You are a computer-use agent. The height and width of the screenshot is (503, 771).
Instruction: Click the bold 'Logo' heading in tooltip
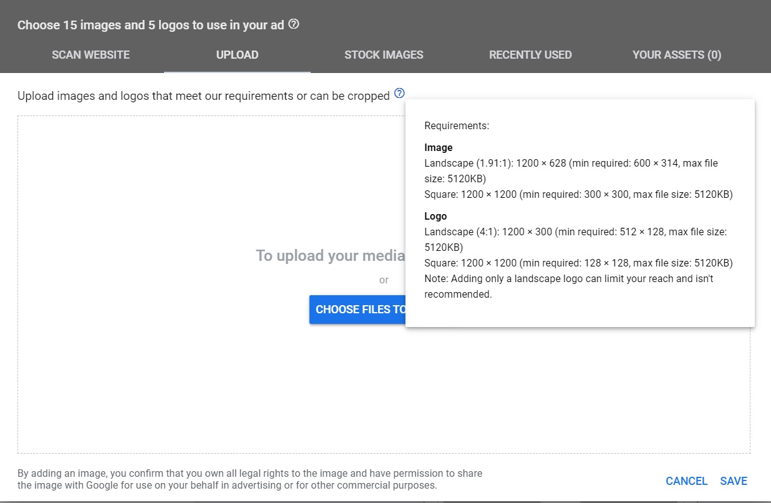(435, 216)
